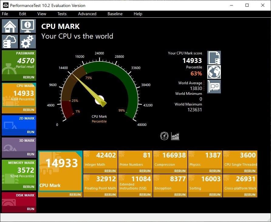Open the File menu
The width and height of the screenshot is (271, 222).
(5, 14)
